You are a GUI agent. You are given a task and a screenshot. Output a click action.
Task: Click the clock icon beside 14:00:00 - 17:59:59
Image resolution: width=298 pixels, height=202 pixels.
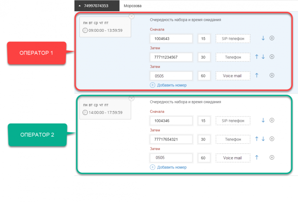point(85,112)
